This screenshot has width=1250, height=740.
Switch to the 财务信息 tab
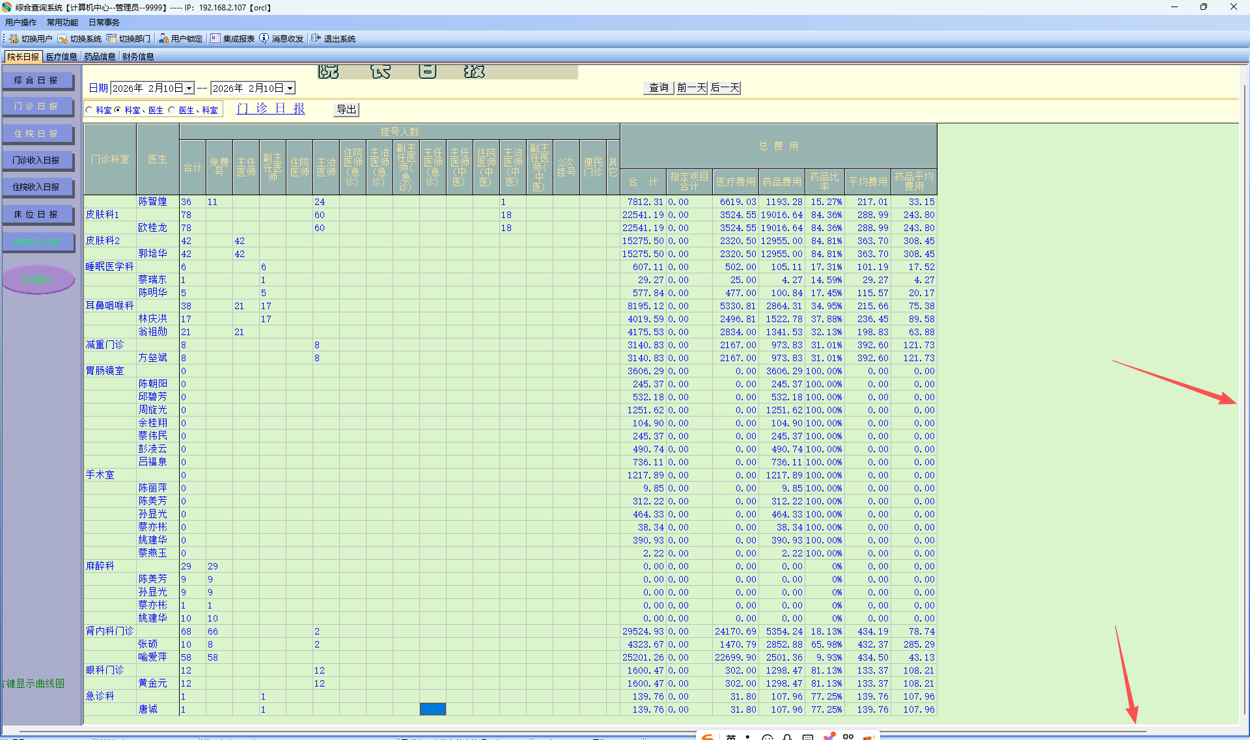[x=138, y=57]
